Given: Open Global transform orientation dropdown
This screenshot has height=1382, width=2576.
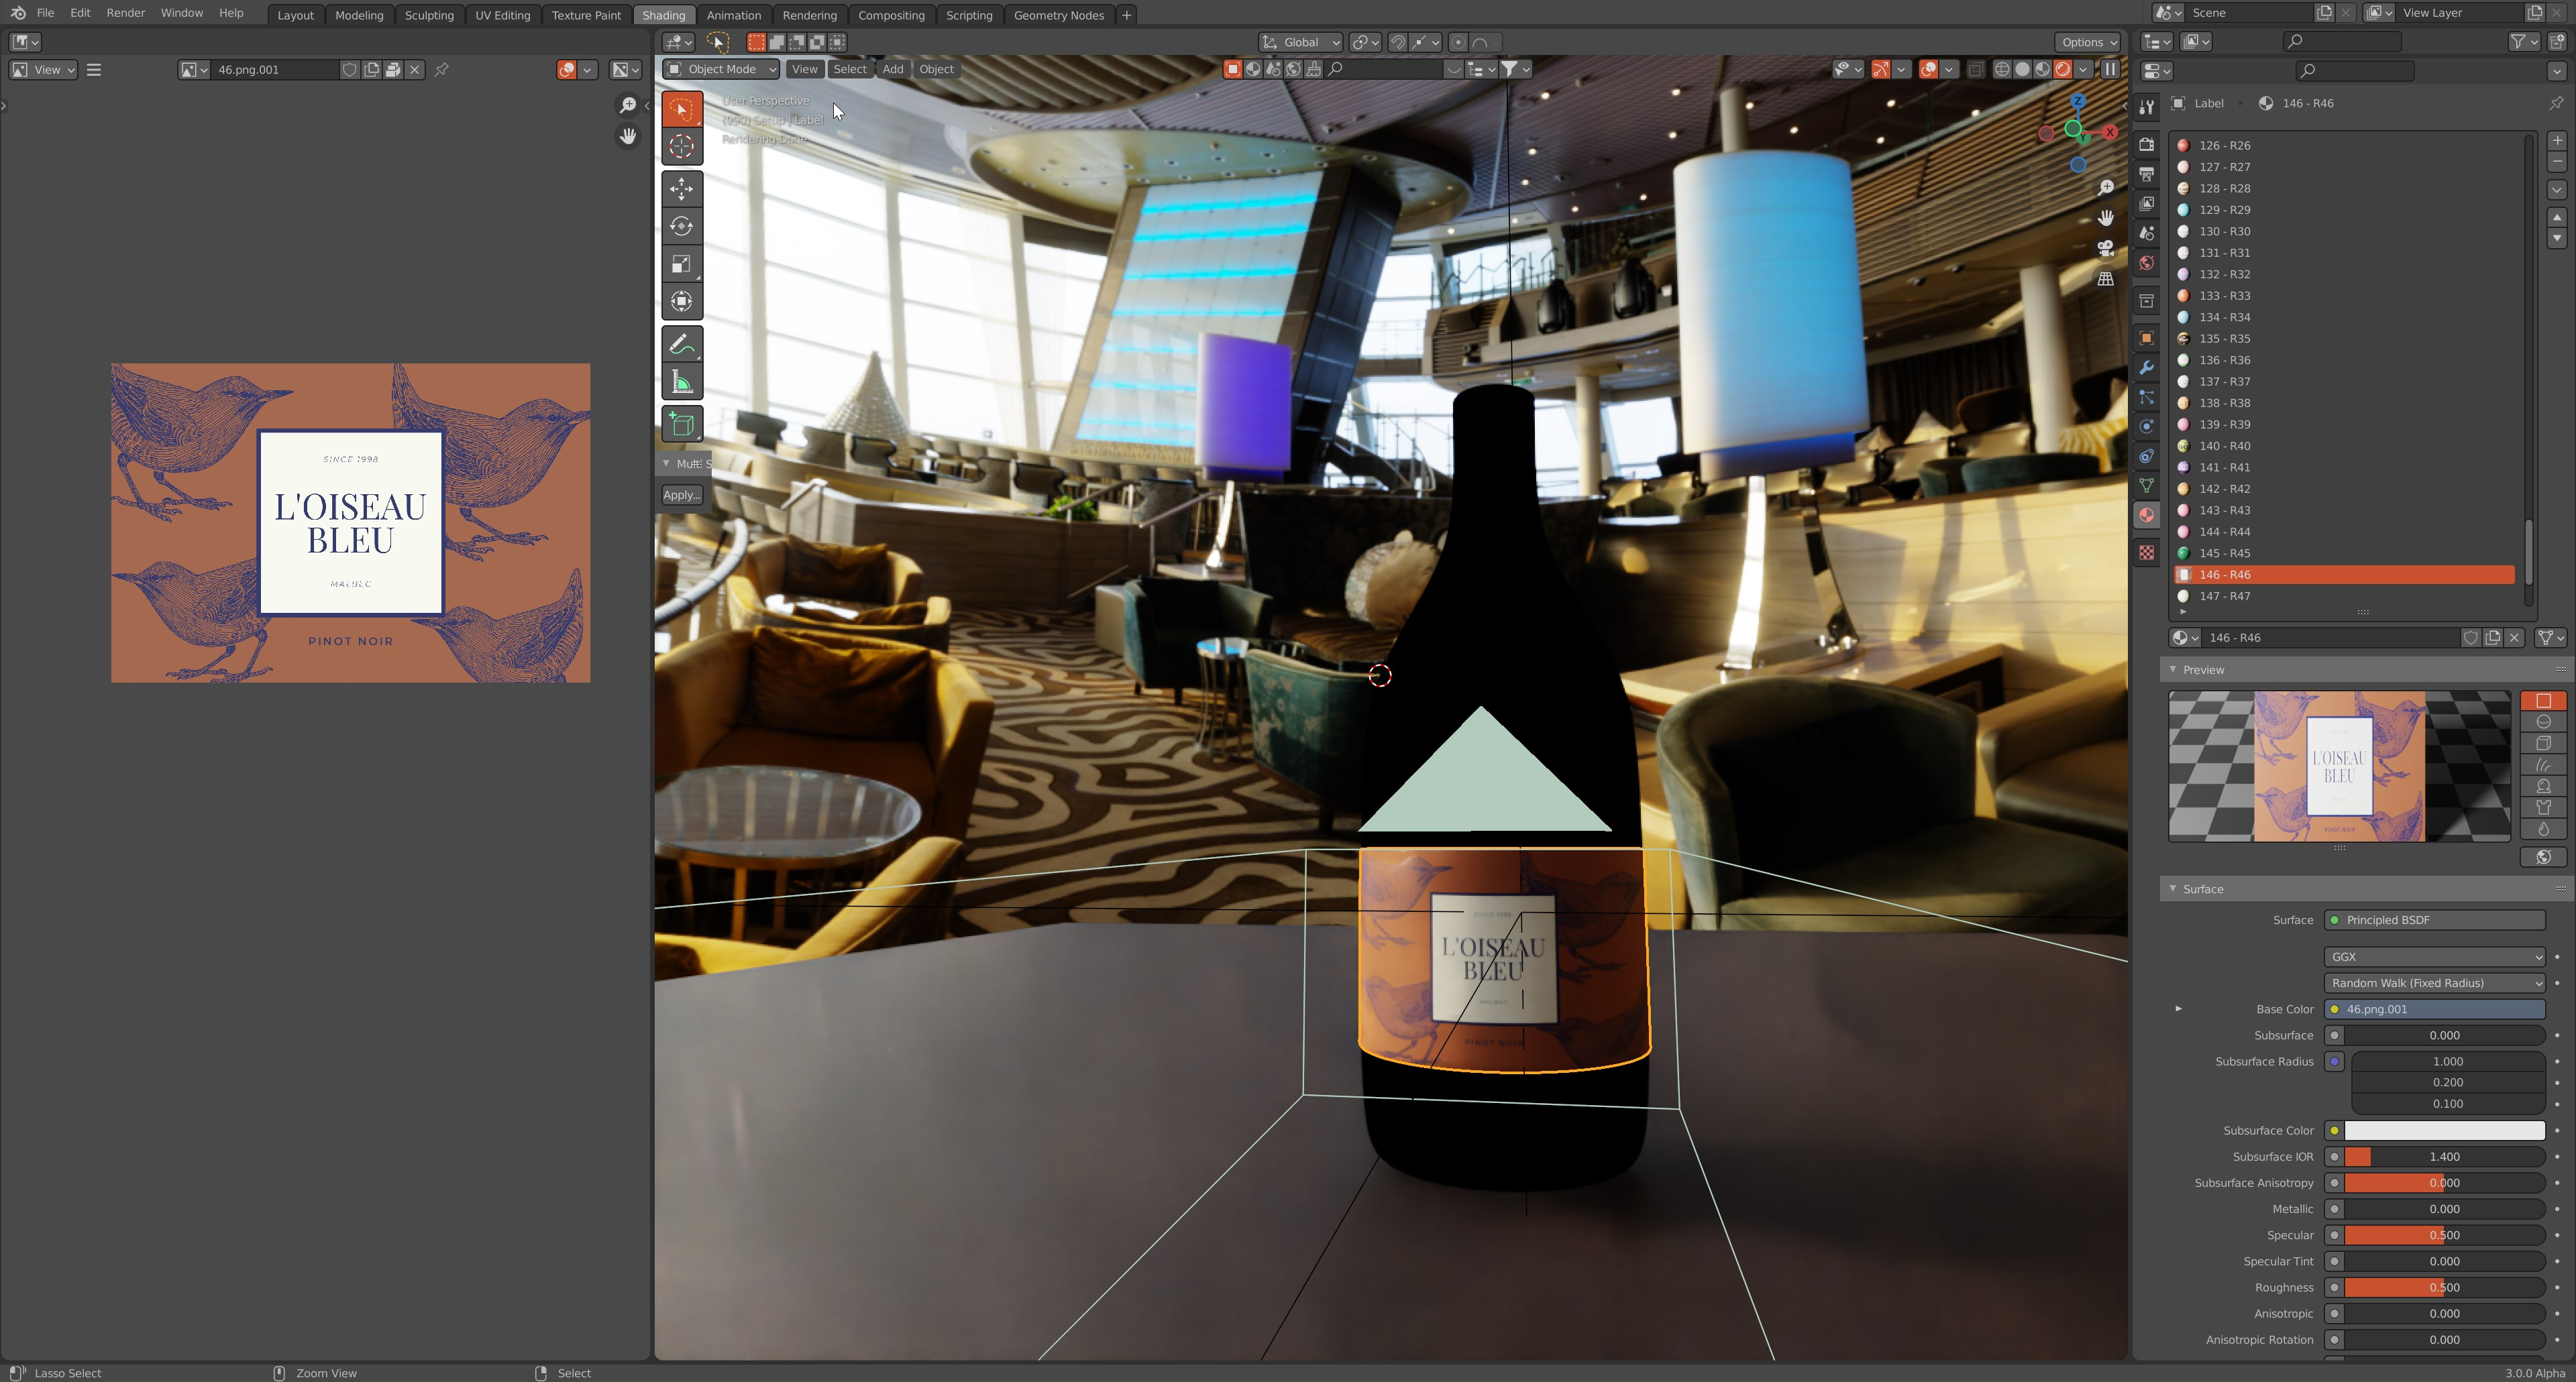Looking at the screenshot, I should pos(1301,42).
